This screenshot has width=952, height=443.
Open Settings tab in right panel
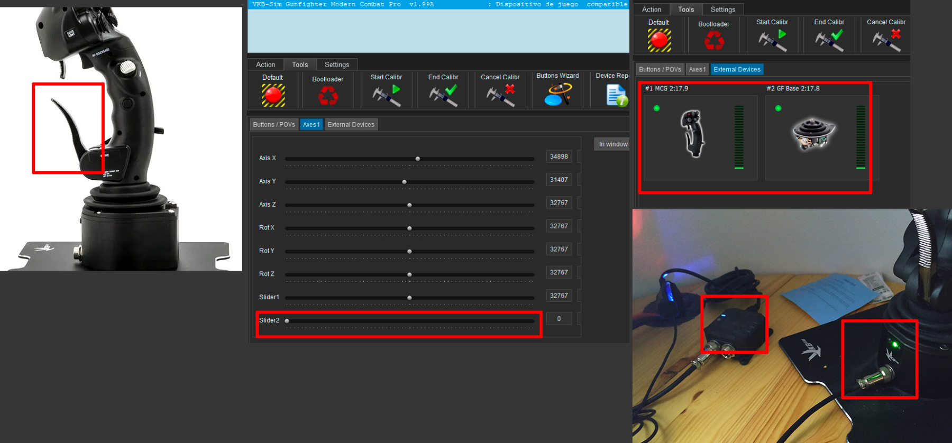pyautogui.click(x=723, y=10)
